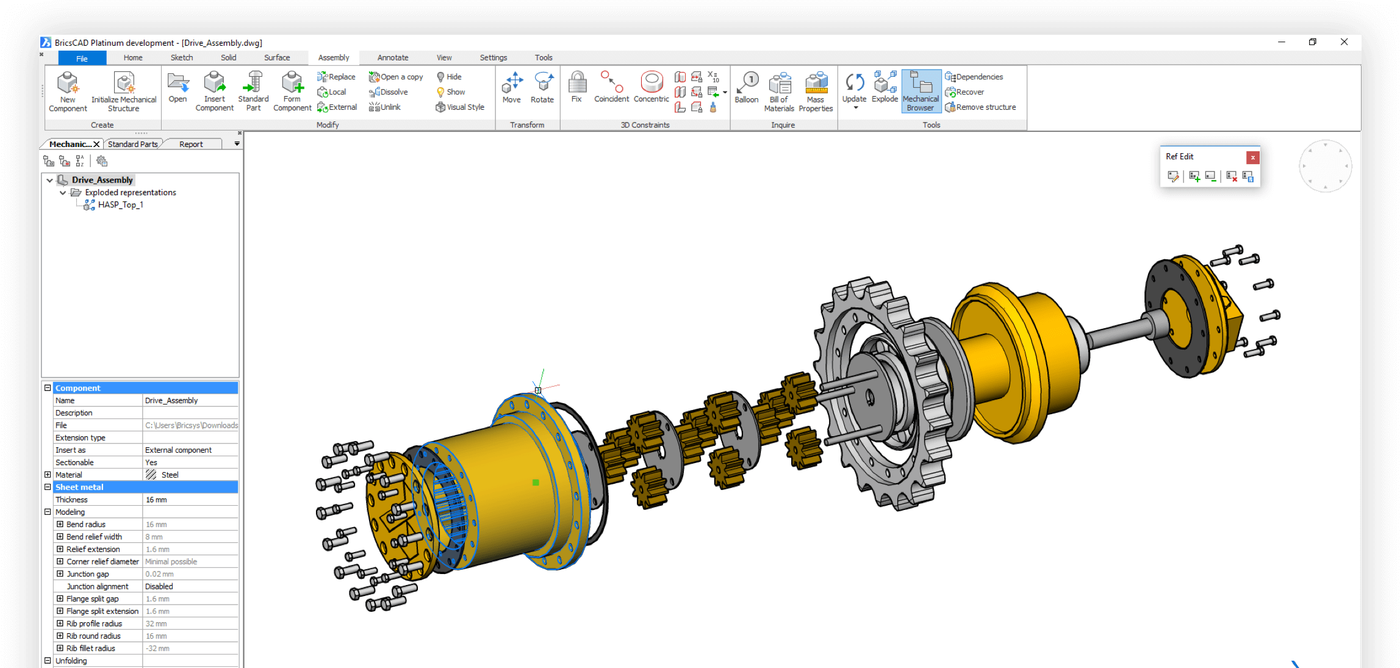Open the Bill of Materials tool
This screenshot has width=1400, height=668.
[x=779, y=84]
